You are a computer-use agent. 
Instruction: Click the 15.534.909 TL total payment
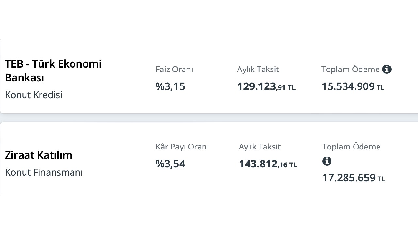353,86
